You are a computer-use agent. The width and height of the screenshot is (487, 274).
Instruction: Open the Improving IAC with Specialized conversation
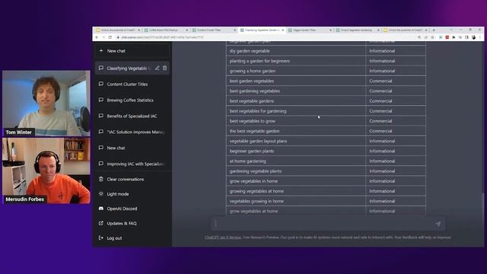(132, 164)
